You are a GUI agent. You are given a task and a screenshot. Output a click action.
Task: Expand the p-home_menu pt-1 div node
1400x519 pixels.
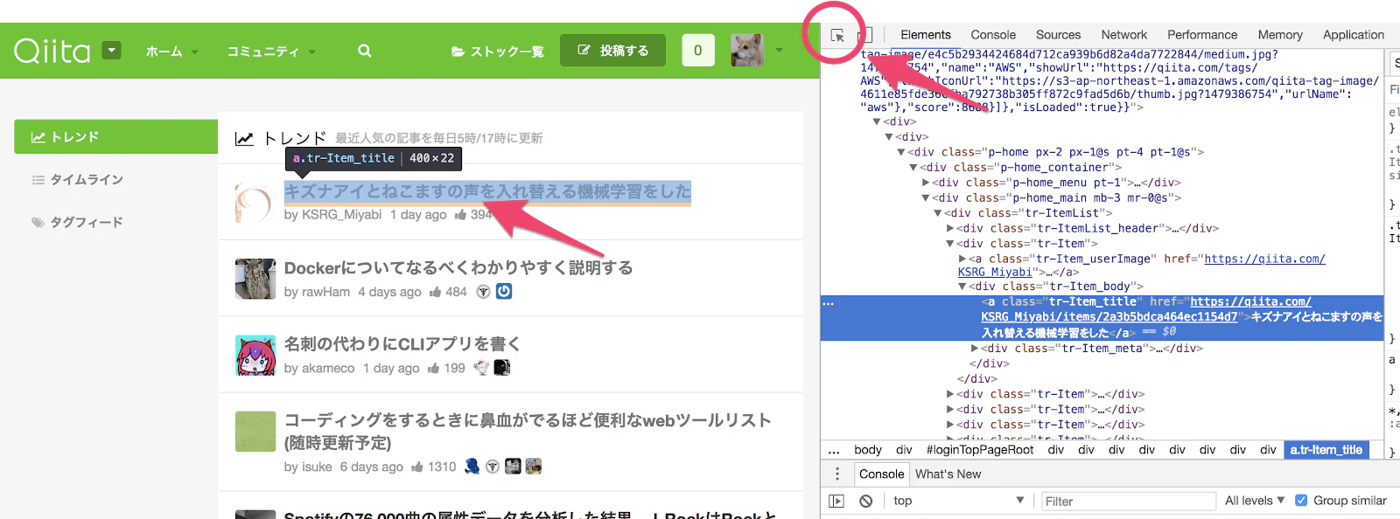click(927, 183)
